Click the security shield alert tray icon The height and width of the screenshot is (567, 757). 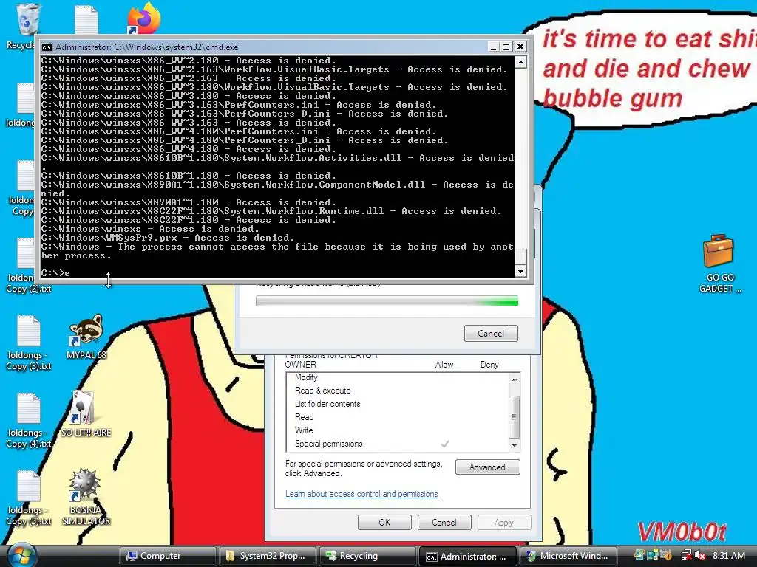(x=666, y=555)
